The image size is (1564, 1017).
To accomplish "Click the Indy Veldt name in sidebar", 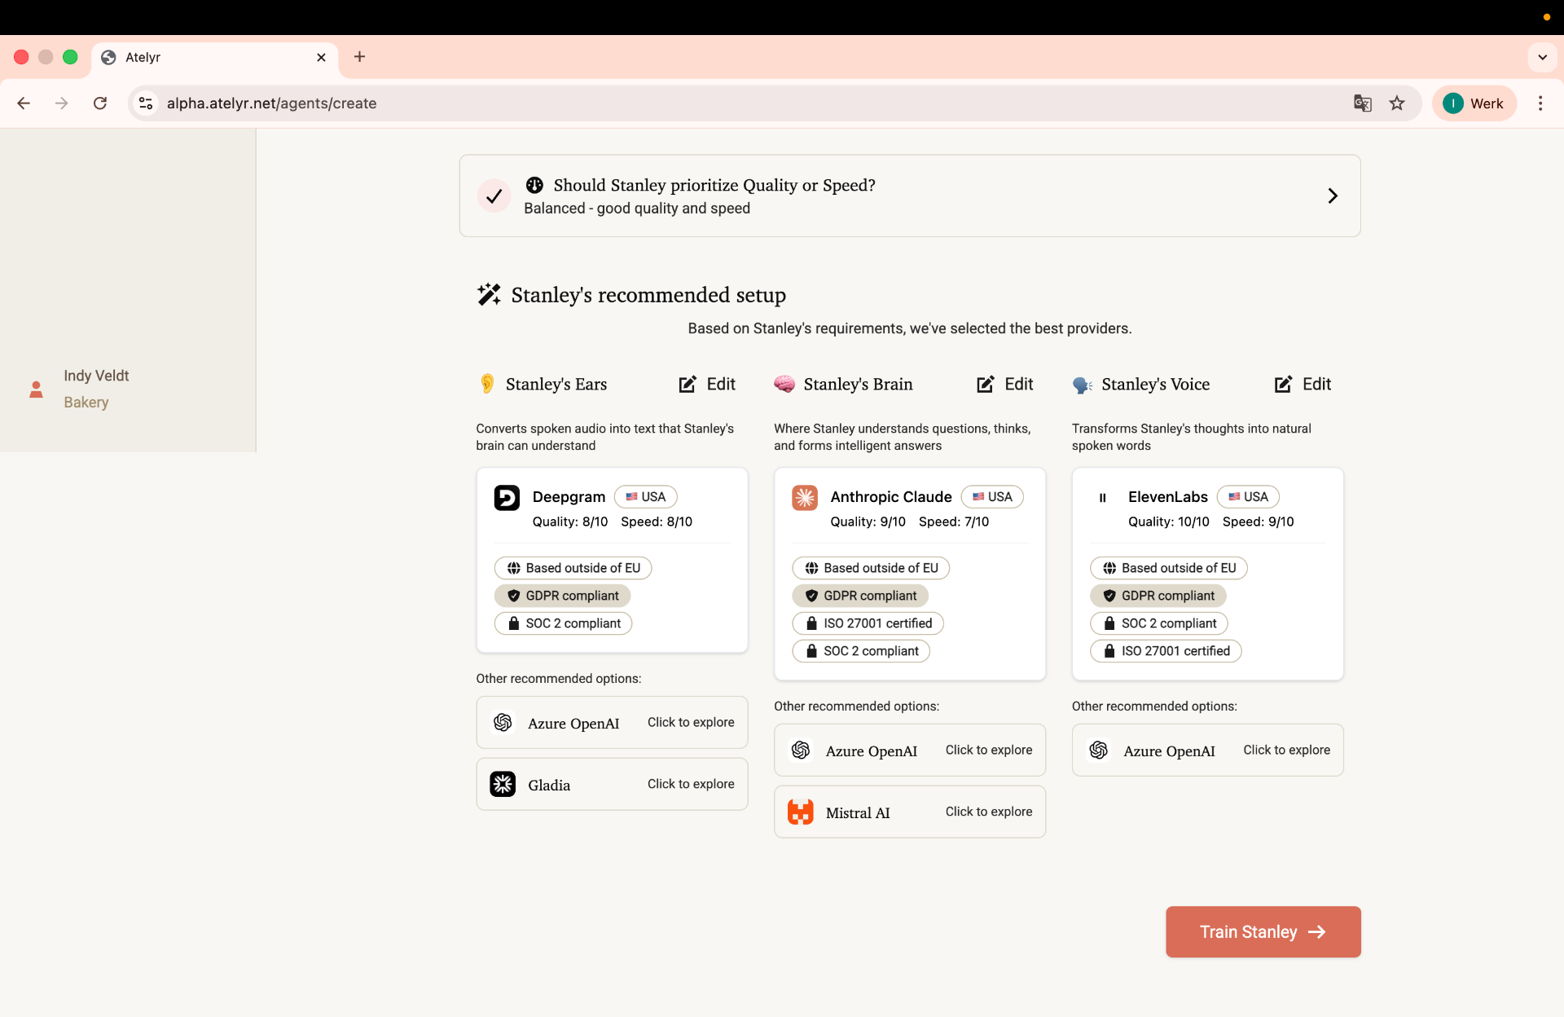I will pyautogui.click(x=96, y=376).
